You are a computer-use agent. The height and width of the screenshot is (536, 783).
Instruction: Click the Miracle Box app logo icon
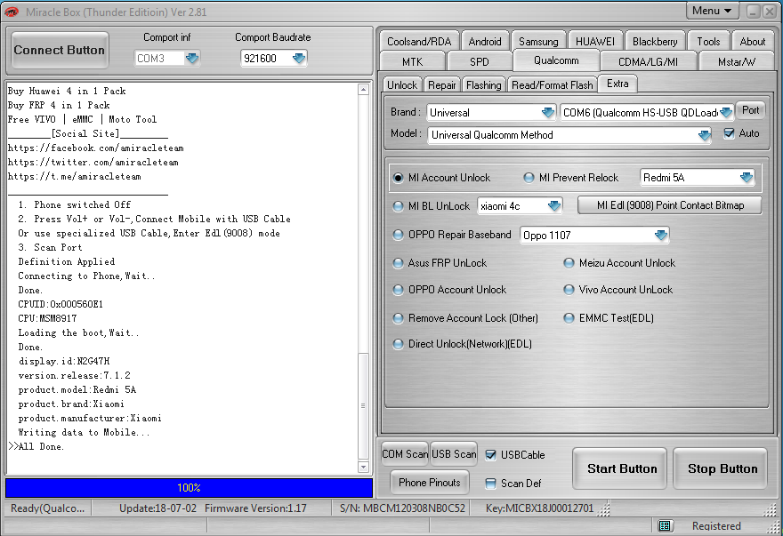[12, 12]
